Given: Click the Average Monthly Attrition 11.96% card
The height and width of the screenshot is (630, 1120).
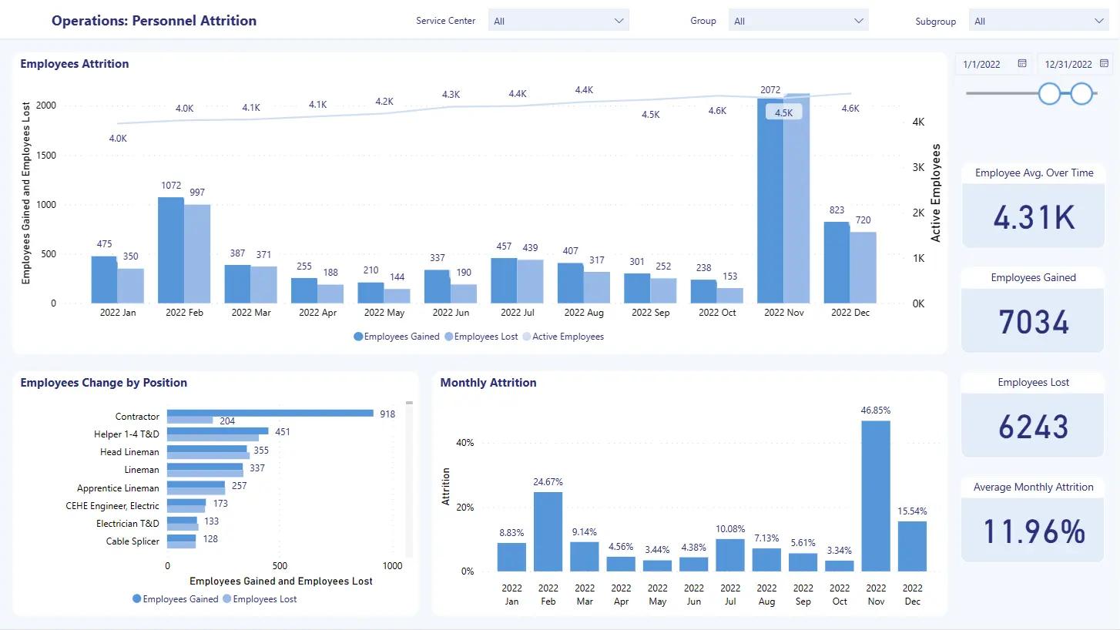Looking at the screenshot, I should coord(1033,520).
